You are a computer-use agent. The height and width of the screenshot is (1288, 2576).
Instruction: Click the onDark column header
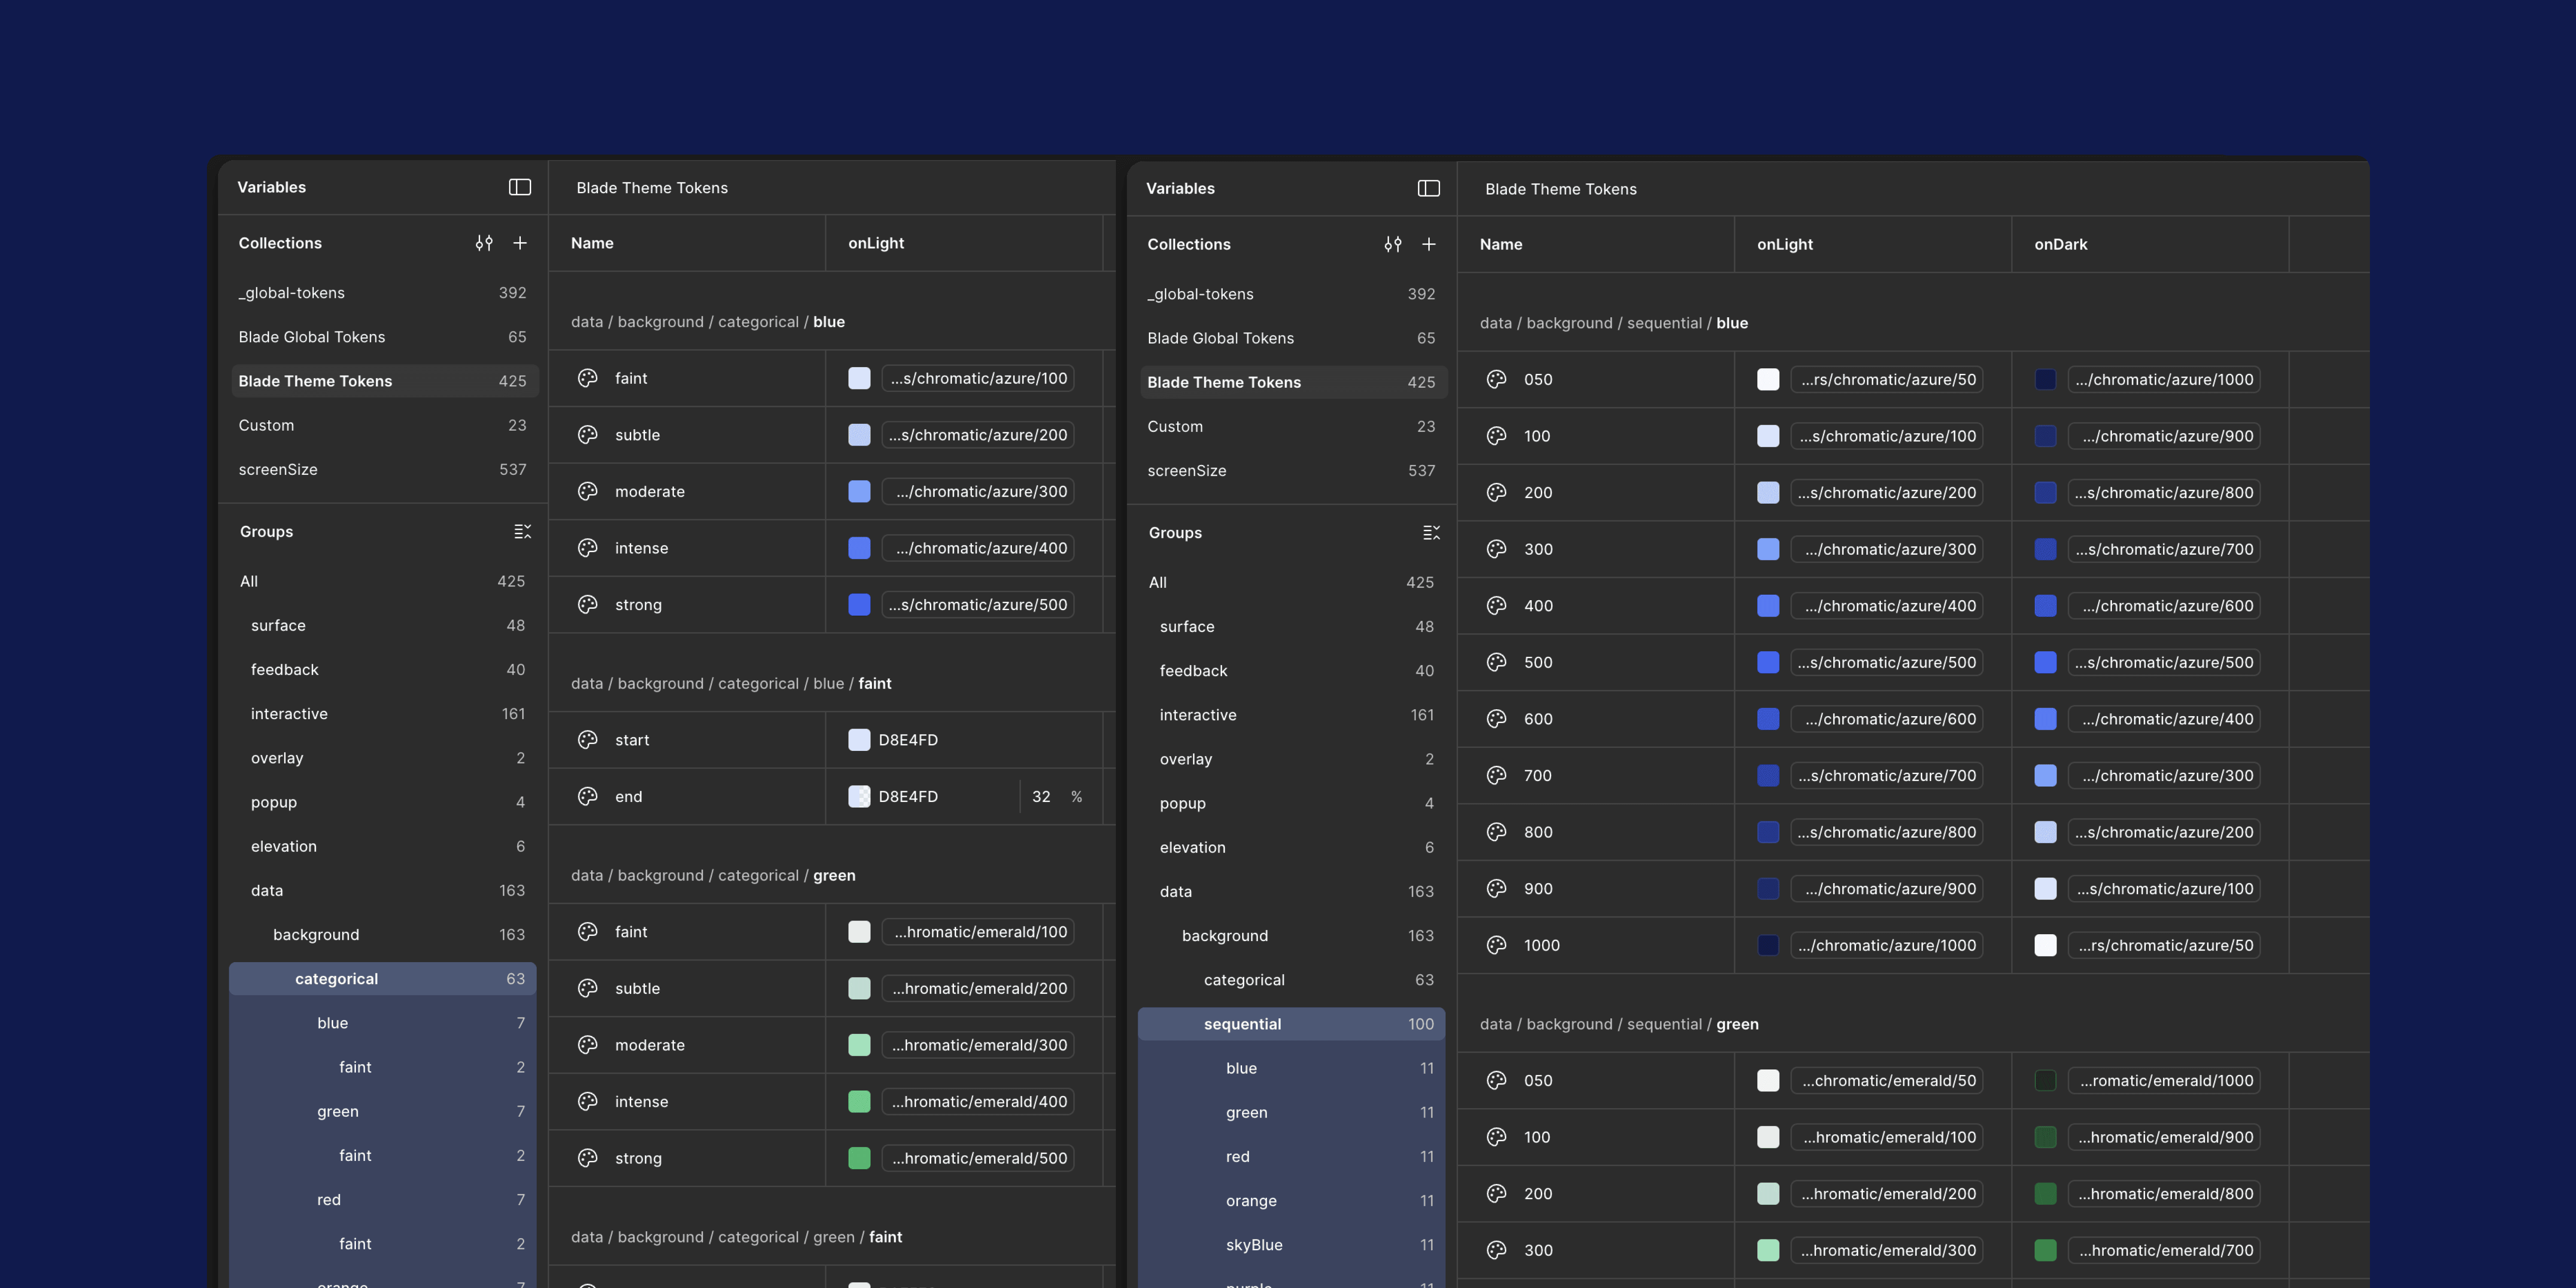pos(2060,244)
